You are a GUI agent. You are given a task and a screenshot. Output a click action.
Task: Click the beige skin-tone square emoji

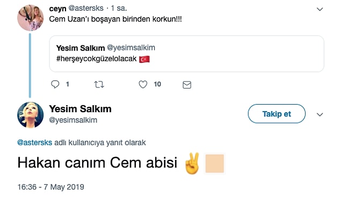tap(215, 164)
